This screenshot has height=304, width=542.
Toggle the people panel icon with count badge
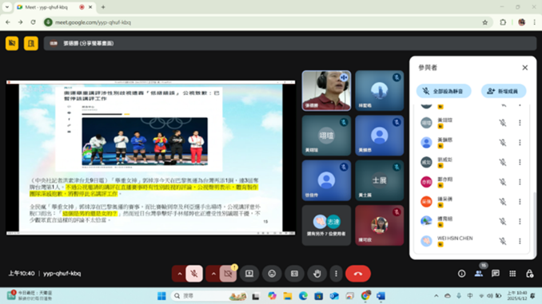(479, 273)
